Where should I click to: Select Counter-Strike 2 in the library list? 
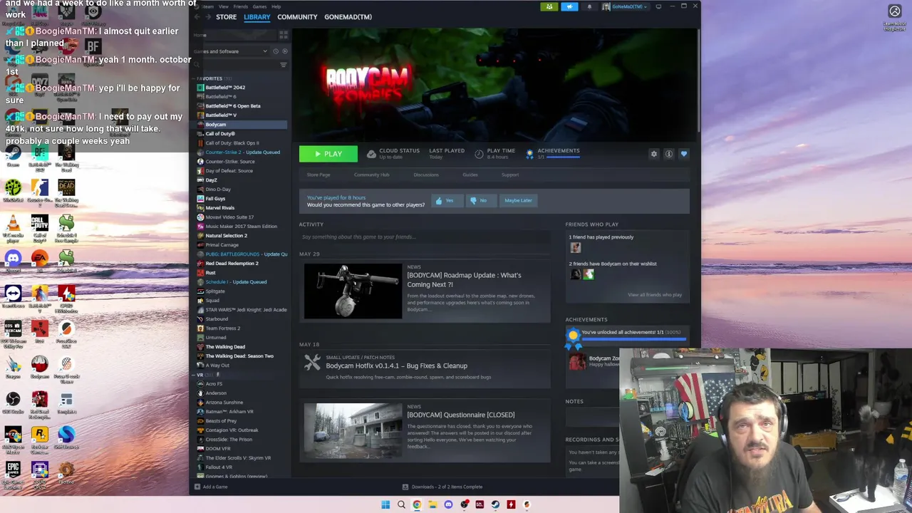point(242,152)
